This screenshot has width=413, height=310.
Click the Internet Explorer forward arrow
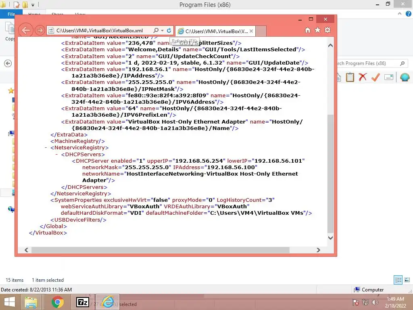point(40,30)
